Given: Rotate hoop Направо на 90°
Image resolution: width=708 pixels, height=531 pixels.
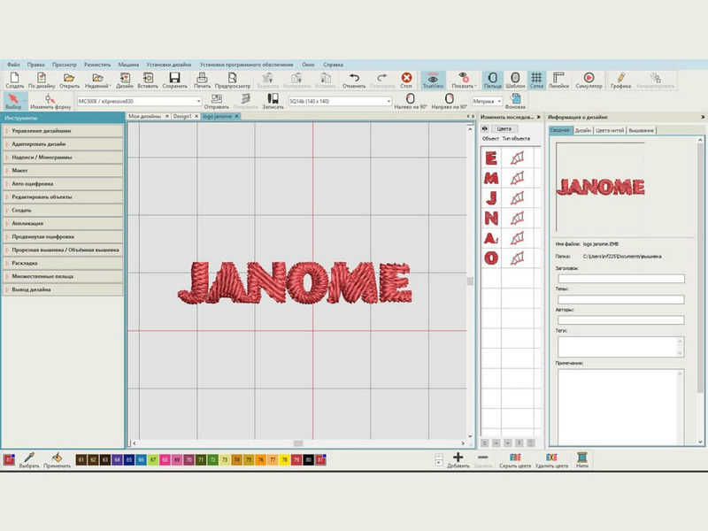Looking at the screenshot, I should tap(449, 101).
